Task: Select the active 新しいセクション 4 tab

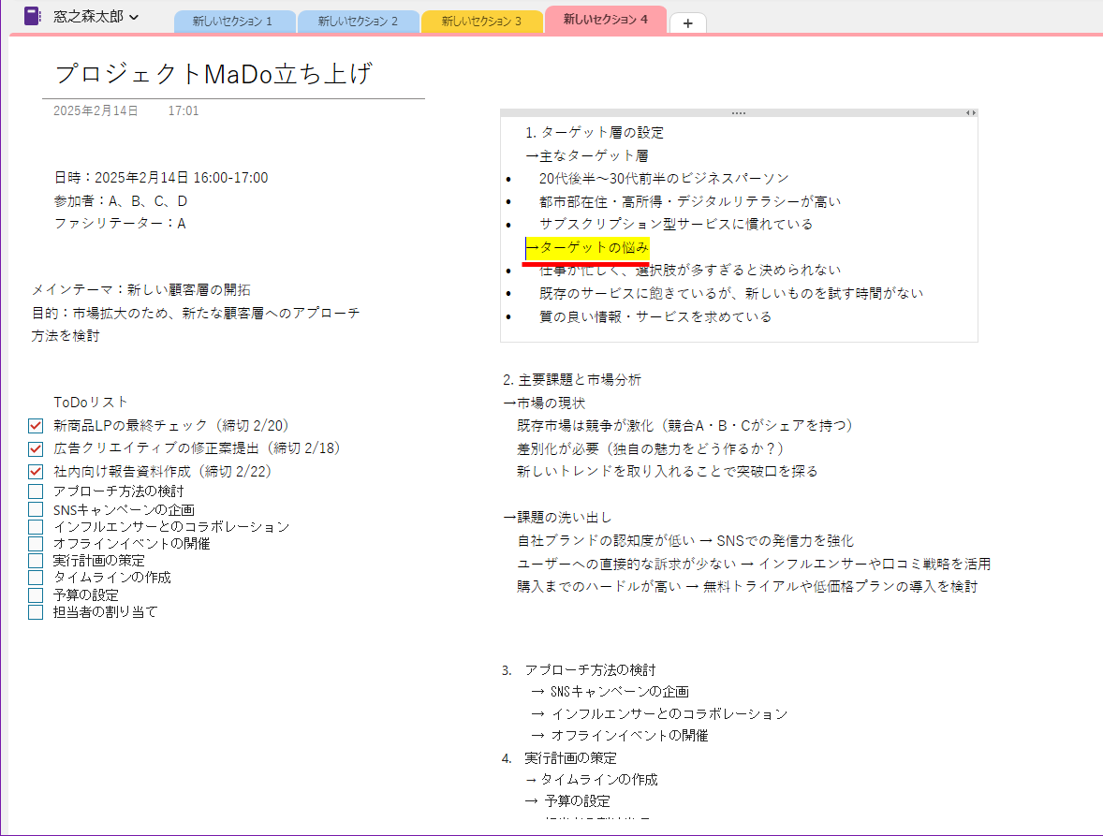Action: [x=605, y=17]
